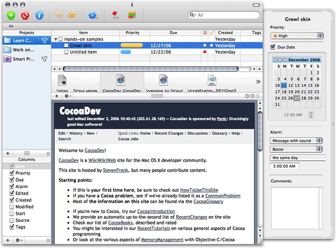The width and height of the screenshot is (336, 248).
Task: Open the same day alarm dropdown
Action: point(298,158)
